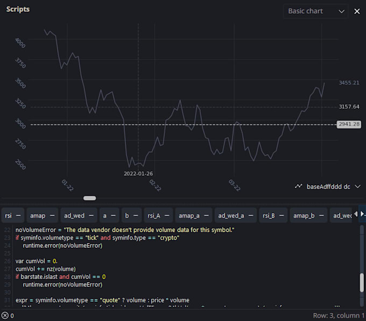Open the ad_wed_a script tab
This screenshot has height=321, width=366.
coord(230,215)
